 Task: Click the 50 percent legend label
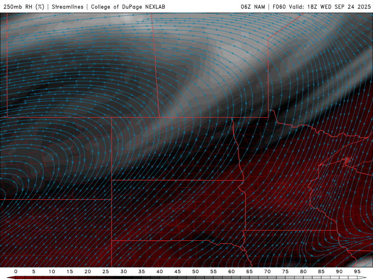pos(195,272)
